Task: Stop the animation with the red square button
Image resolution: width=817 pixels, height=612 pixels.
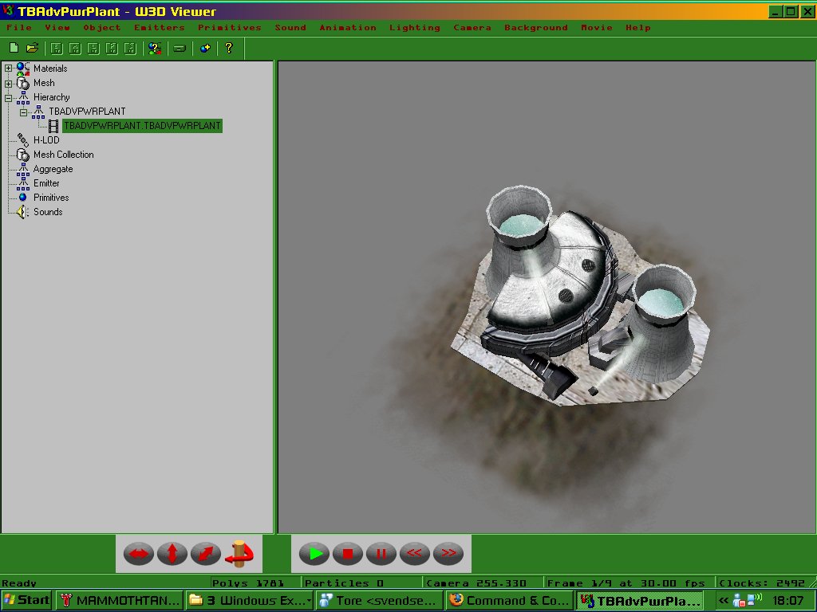Action: click(x=347, y=553)
